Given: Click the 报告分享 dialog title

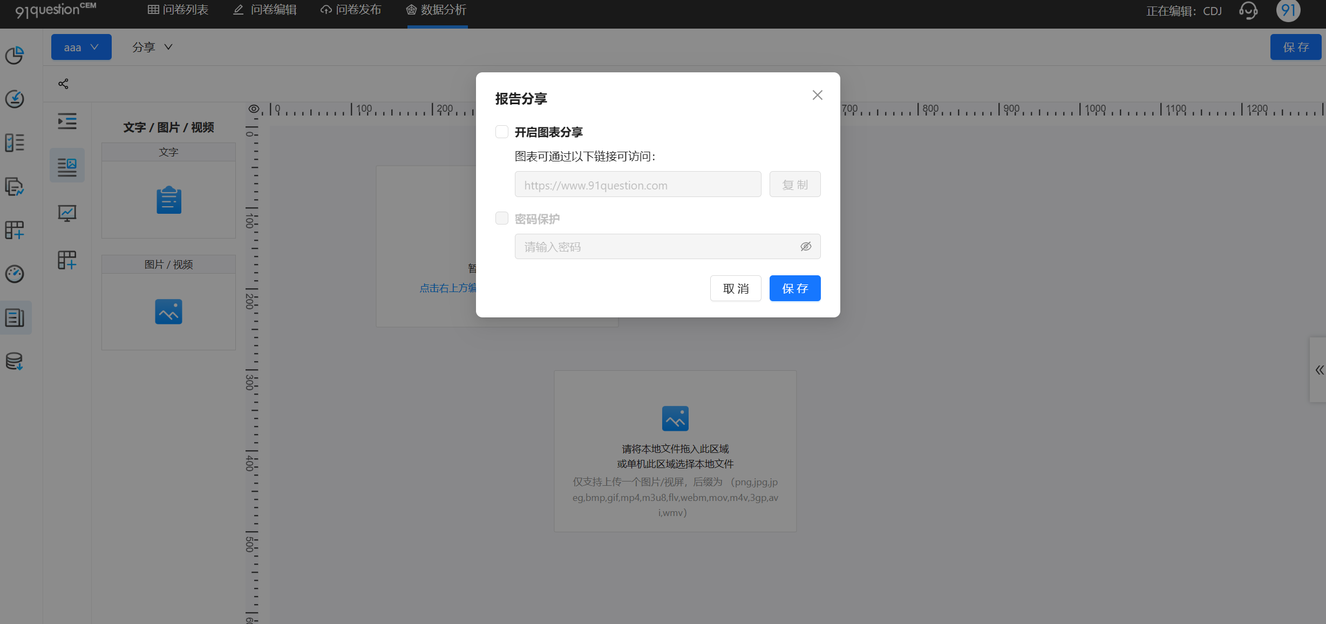Looking at the screenshot, I should point(521,99).
